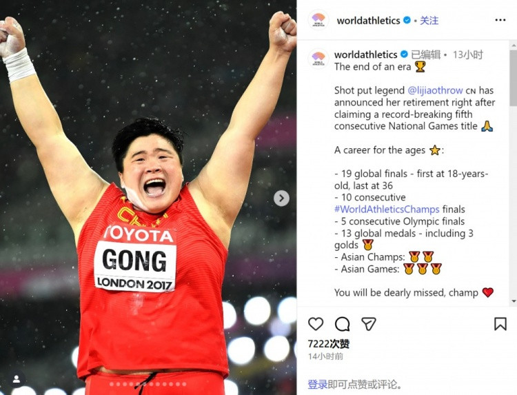Follow worldathletics via 关注 button
The image size is (517, 395).
click(x=429, y=21)
